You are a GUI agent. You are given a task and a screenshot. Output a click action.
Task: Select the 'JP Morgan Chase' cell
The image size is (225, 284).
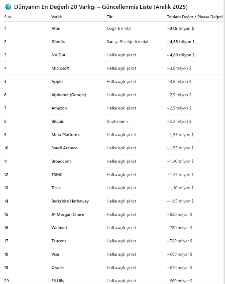68,214
